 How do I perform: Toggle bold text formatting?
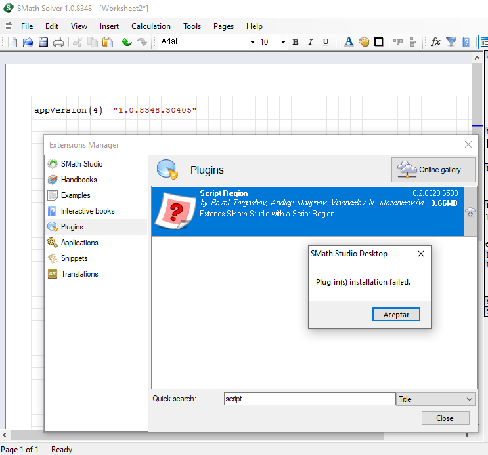(x=296, y=42)
